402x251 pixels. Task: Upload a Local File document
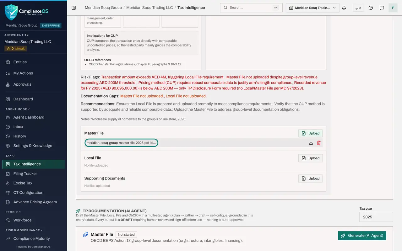click(310, 158)
